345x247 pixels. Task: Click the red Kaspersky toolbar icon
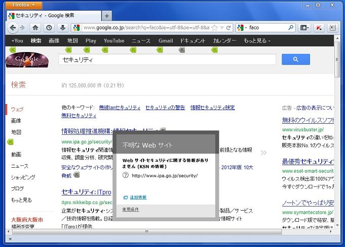[x=319, y=28]
